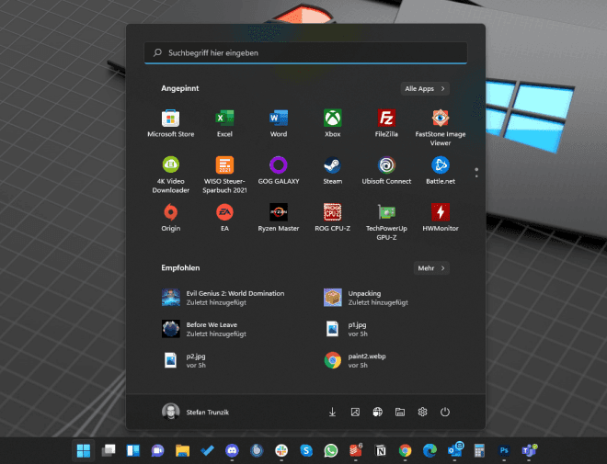Open Word in the pinned section
The width and height of the screenshot is (607, 464).
(279, 124)
